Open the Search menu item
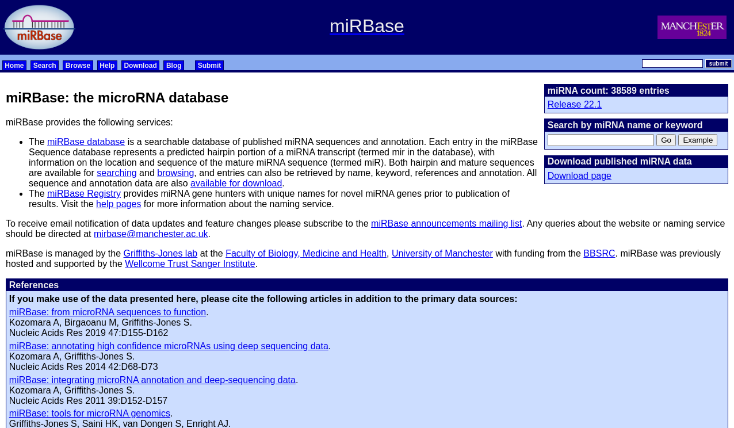This screenshot has height=428, width=734. tap(44, 66)
